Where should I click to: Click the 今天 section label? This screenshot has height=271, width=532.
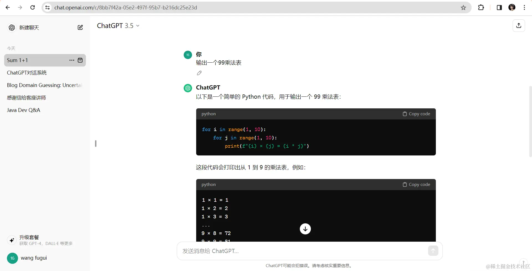point(11,48)
